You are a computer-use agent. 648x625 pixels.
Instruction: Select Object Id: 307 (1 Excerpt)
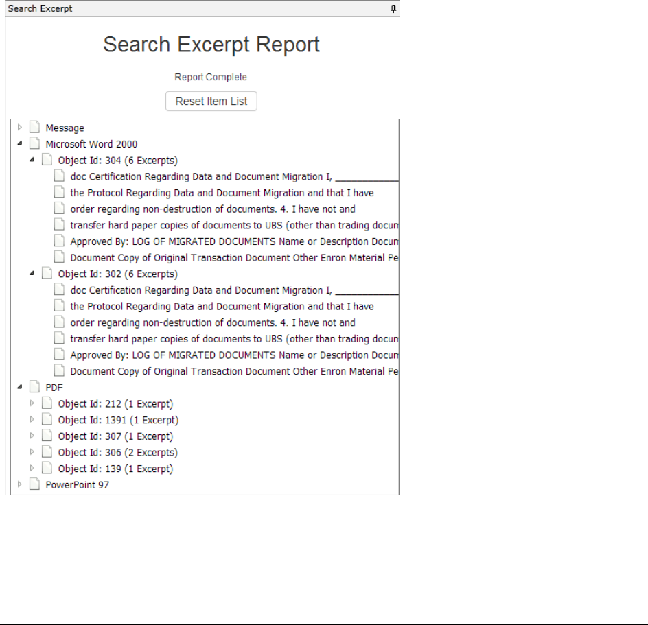point(115,436)
